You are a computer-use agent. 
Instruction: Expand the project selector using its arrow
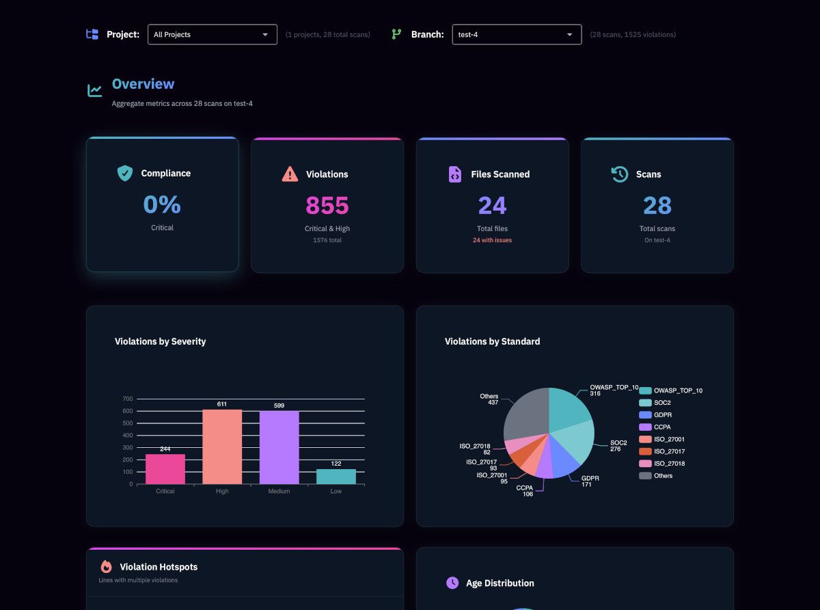(265, 35)
